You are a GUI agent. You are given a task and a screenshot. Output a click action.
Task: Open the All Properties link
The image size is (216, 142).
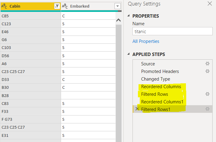tap(146, 41)
